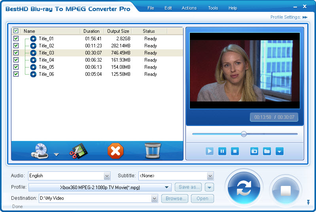Click the load Blu-ray disc icon
Viewport: 316px width, 212px height.
(40, 151)
